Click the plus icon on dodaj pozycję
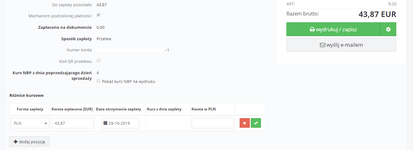 pyautogui.click(x=16, y=142)
